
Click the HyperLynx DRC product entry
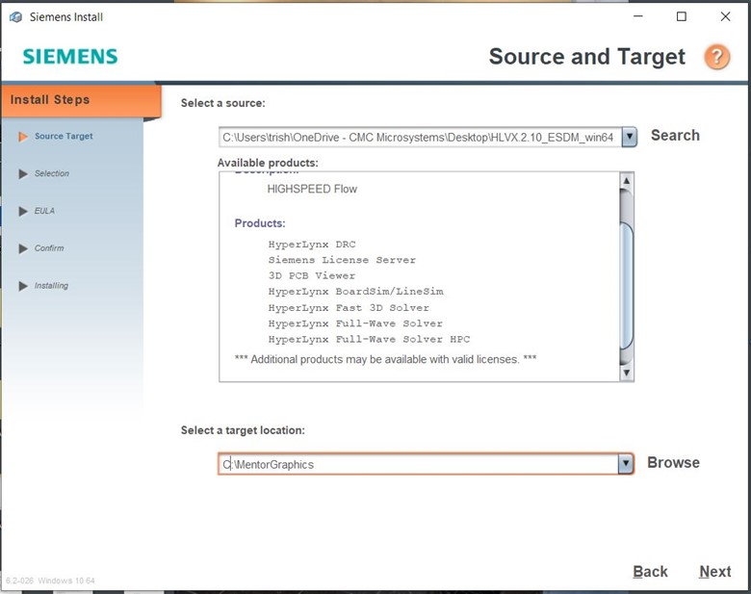[312, 245]
